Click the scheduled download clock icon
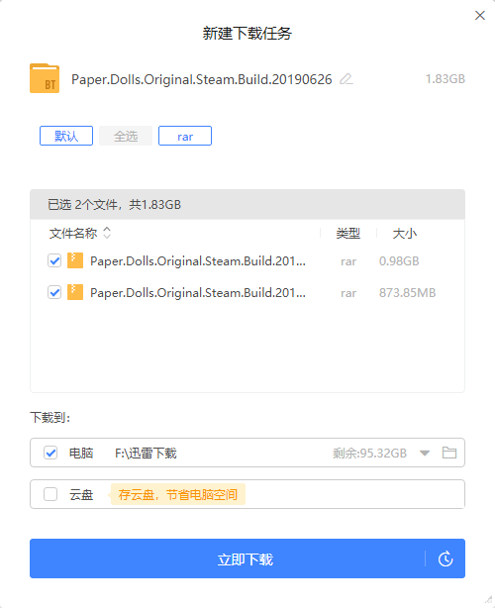495x608 pixels. point(445,558)
